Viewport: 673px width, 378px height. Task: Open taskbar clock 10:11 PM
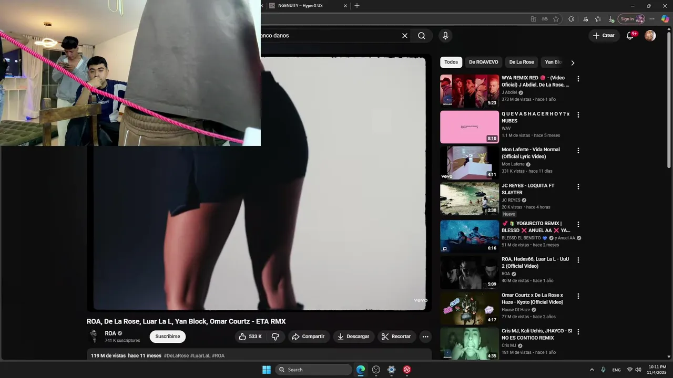[657, 370]
